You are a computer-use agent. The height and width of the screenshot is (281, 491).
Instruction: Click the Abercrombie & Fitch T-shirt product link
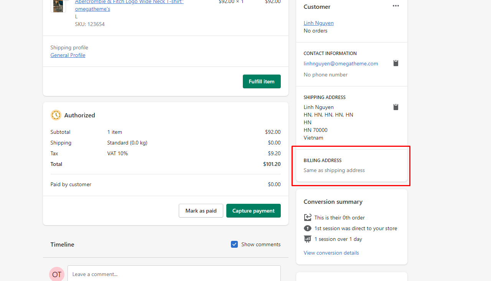pos(129,2)
